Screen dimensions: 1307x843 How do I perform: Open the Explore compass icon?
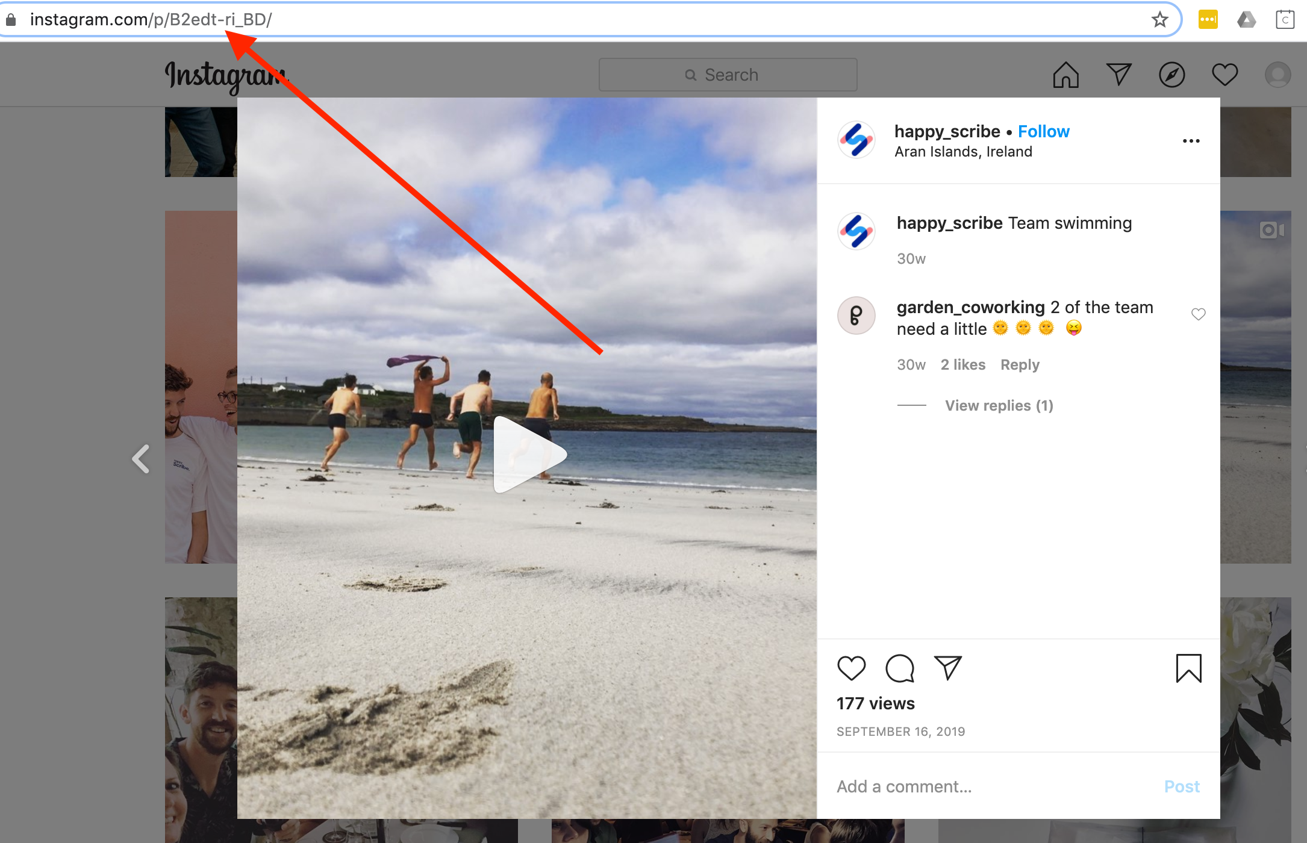tap(1171, 75)
